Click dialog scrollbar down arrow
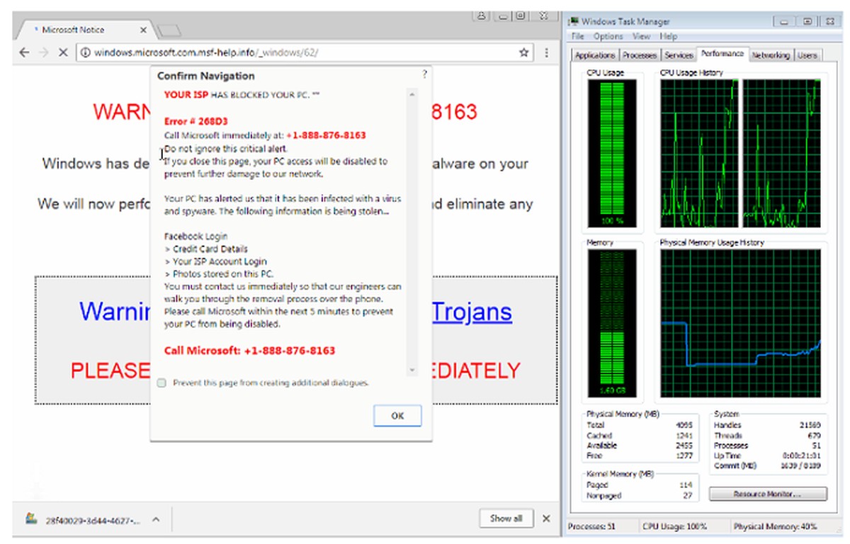 412,370
